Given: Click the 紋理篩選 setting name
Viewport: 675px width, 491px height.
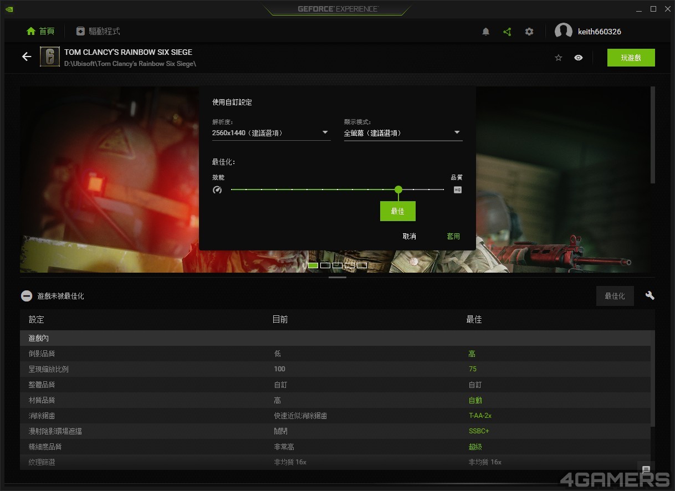Looking at the screenshot, I should [x=42, y=462].
